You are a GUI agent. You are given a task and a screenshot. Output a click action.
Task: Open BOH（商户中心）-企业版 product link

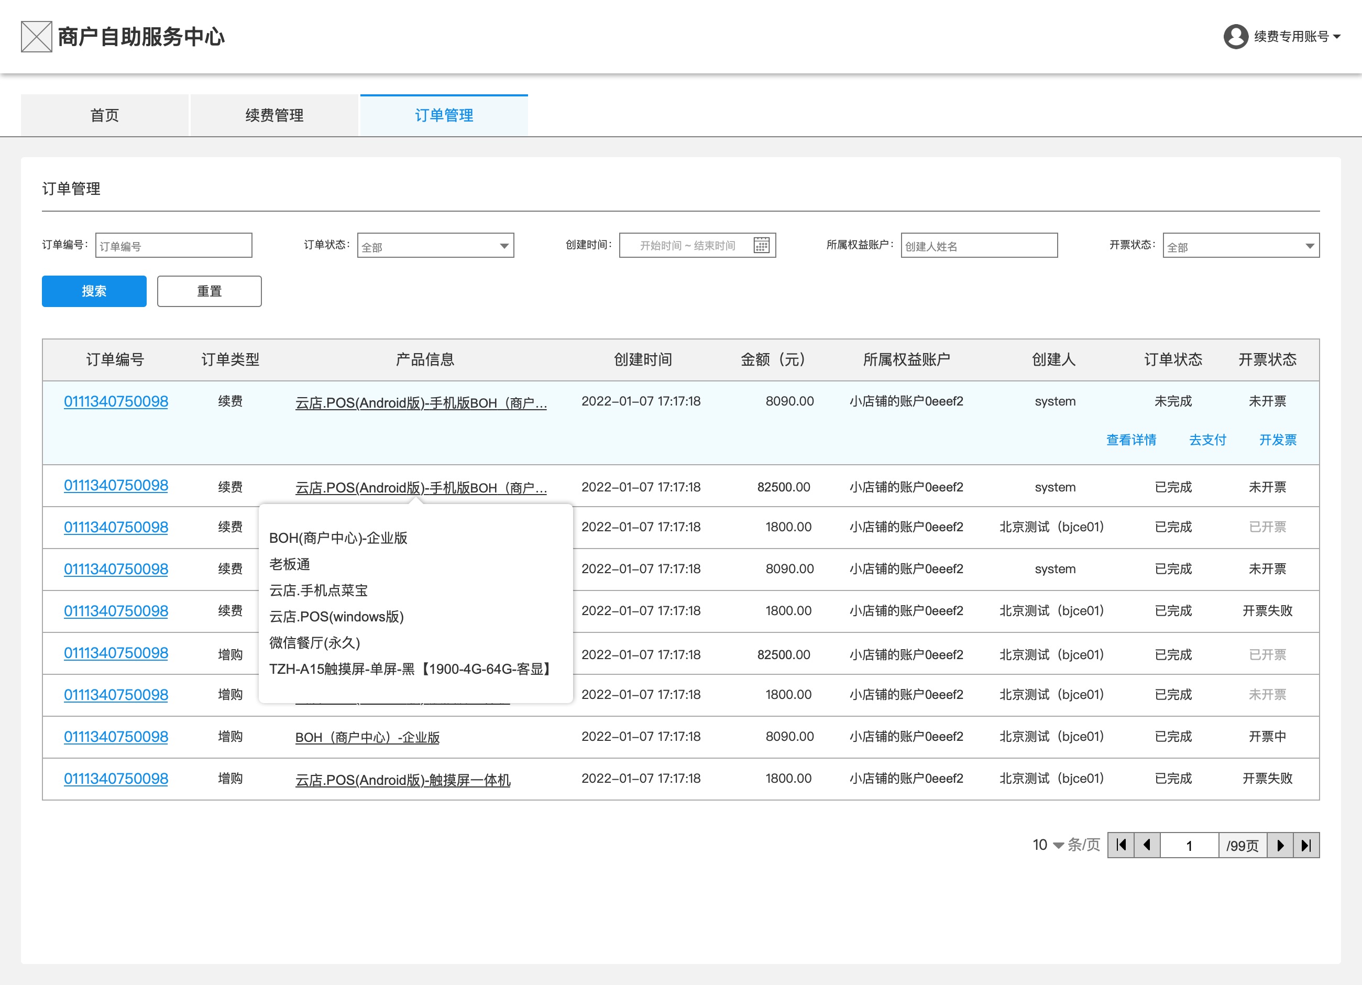[x=368, y=737]
